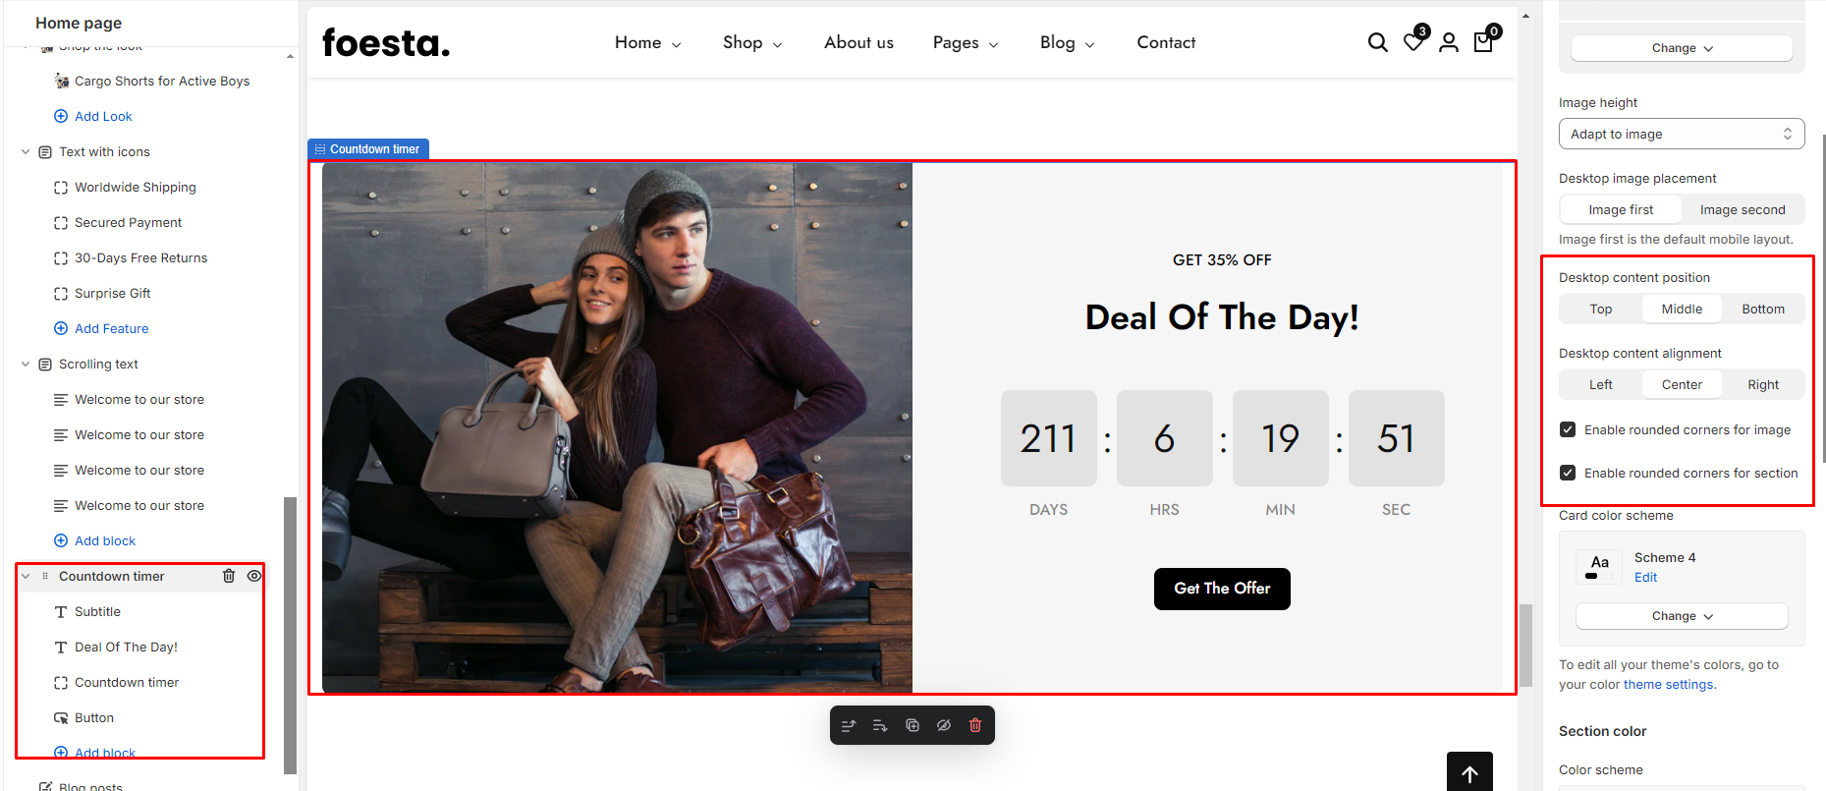1826x791 pixels.
Task: Uncheck Enable rounded corners for section
Action: pos(1568,473)
